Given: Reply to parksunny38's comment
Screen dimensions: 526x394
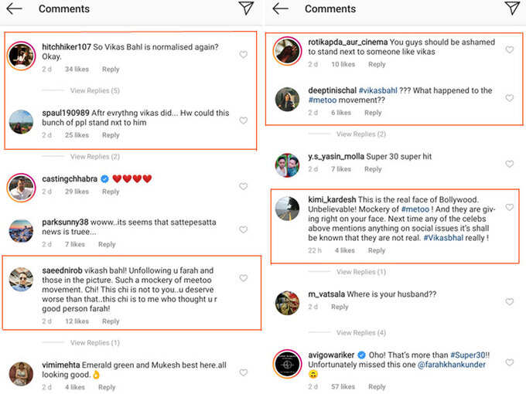Looking at the screenshot, I should [x=107, y=244].
